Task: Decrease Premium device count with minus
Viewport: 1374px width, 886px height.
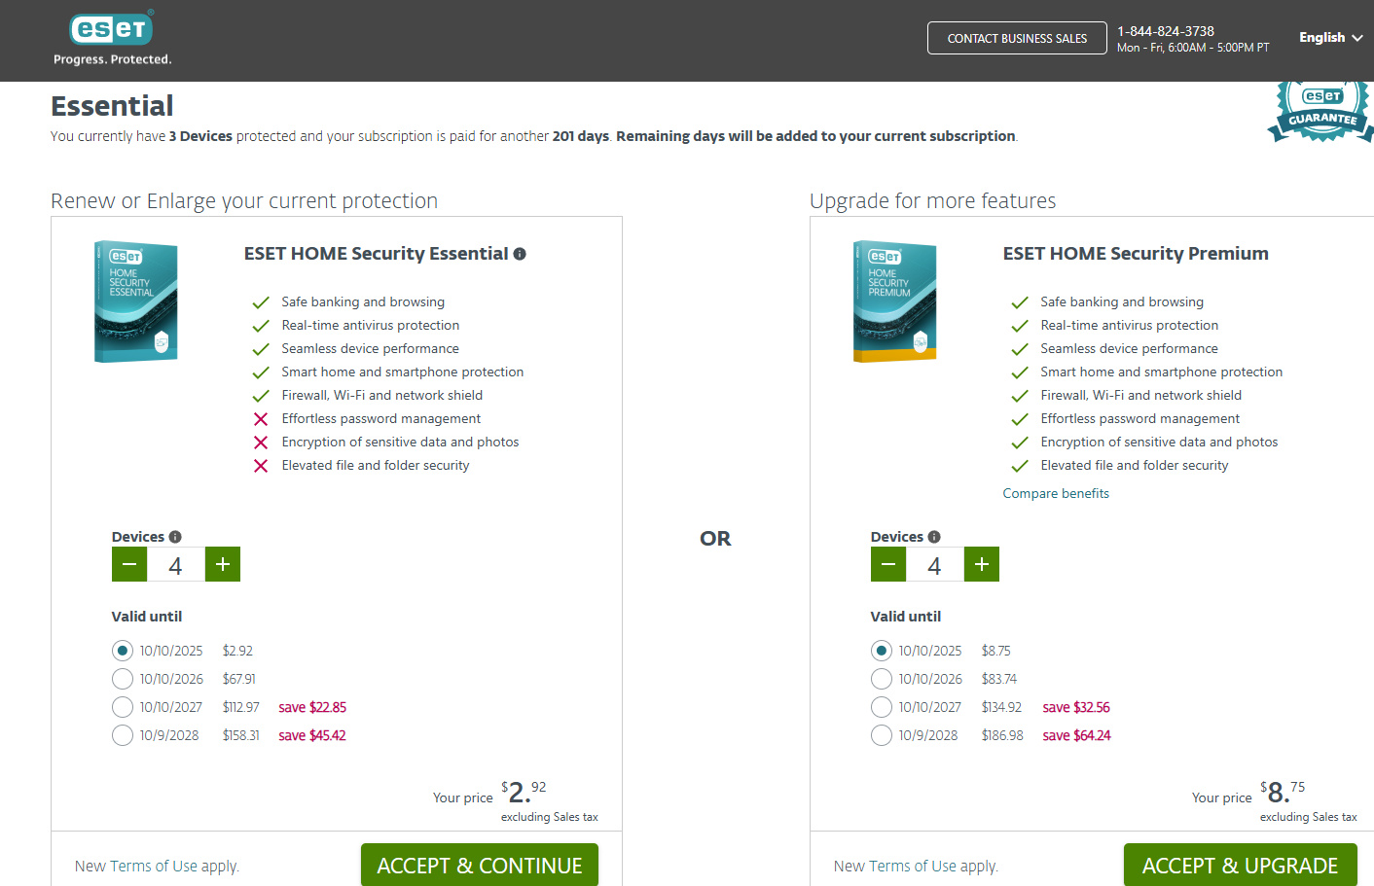Action: pos(888,564)
